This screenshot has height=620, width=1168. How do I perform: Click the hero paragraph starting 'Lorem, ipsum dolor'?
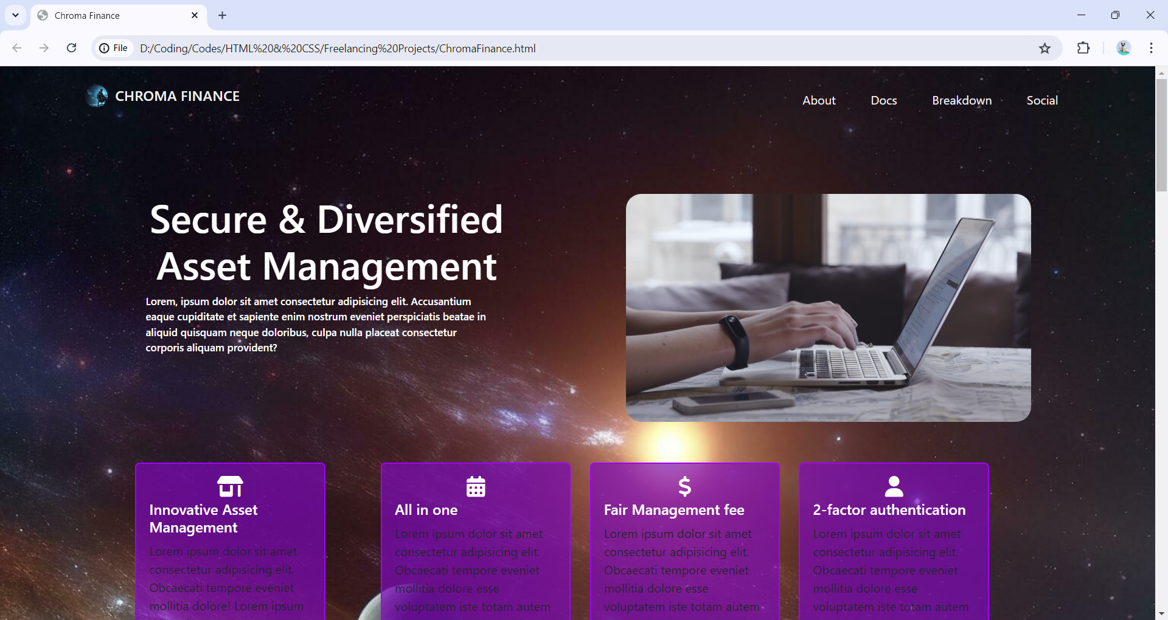click(316, 325)
